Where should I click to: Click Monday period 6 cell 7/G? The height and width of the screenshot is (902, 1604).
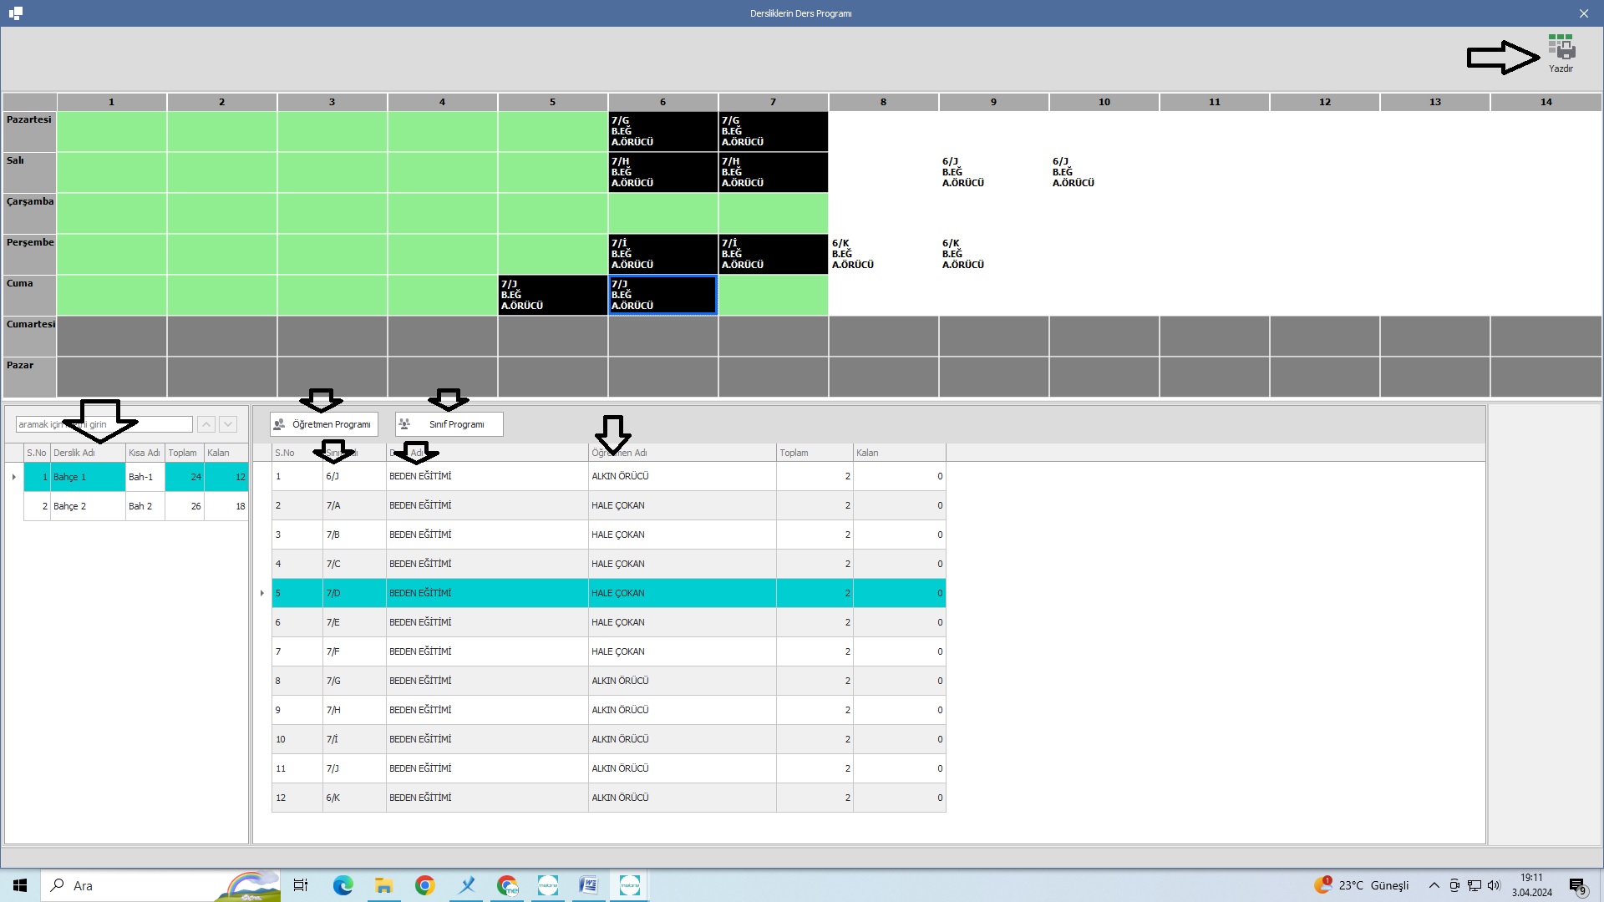point(662,131)
